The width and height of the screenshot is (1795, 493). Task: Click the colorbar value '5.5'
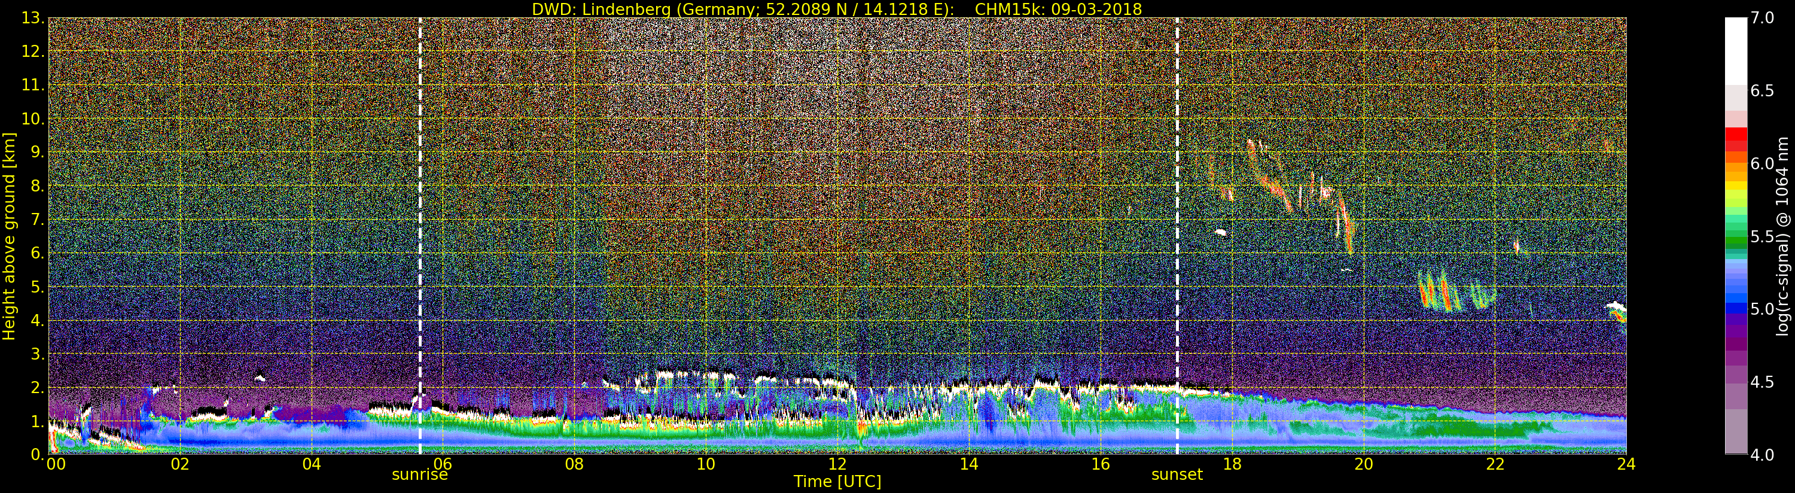point(1762,236)
